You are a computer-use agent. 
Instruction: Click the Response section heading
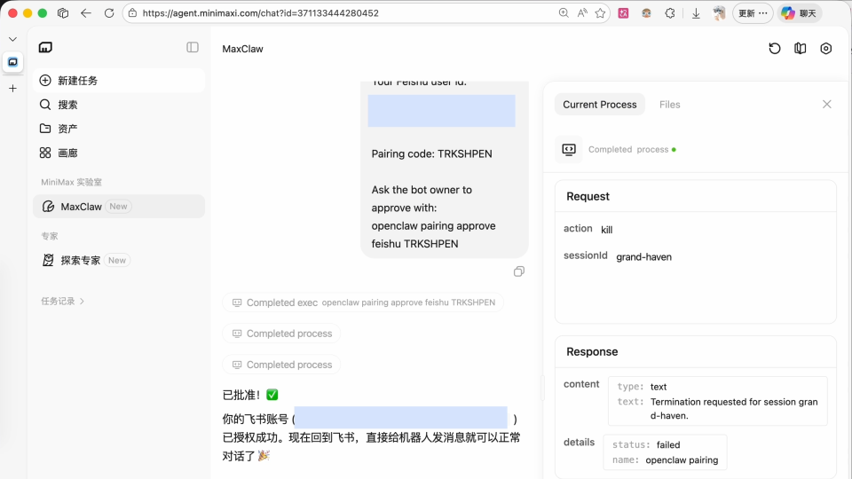pos(592,351)
